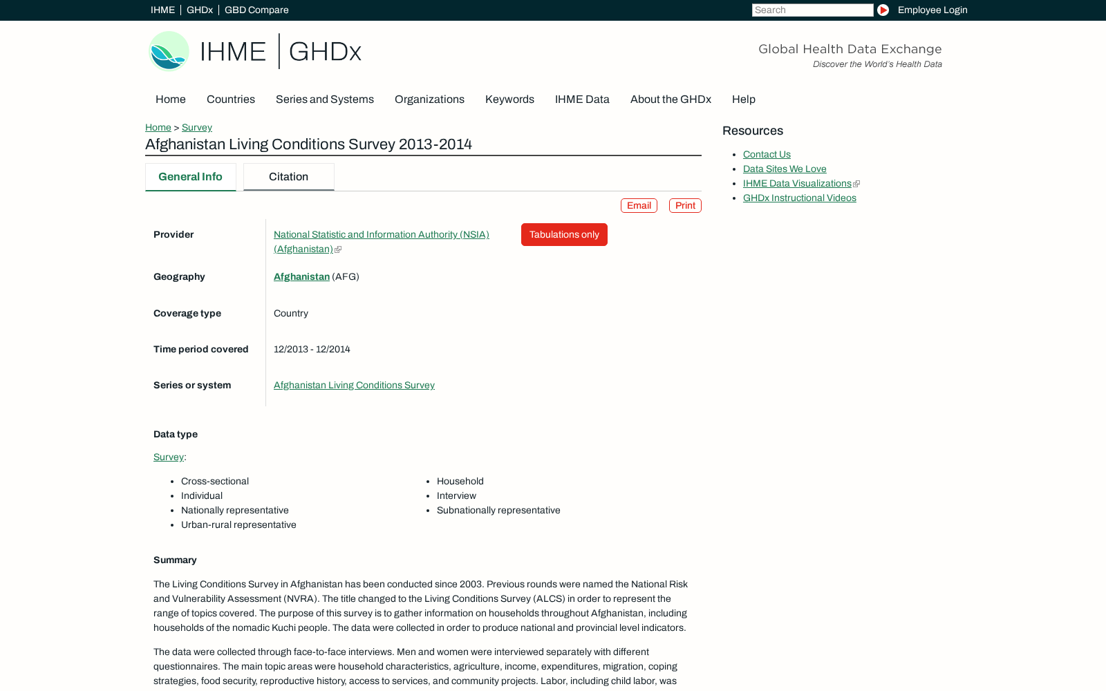Click the 'Data type' heading
Viewport: 1106px width, 691px height.
pos(176,434)
